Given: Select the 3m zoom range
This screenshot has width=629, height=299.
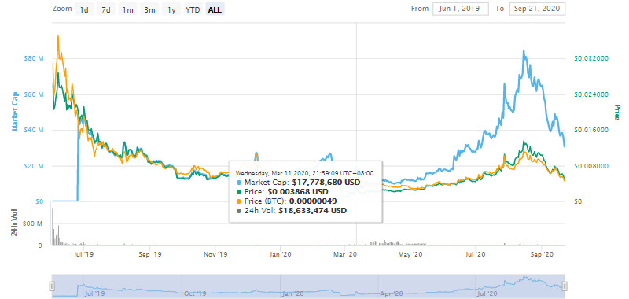Looking at the screenshot, I should (x=149, y=9).
